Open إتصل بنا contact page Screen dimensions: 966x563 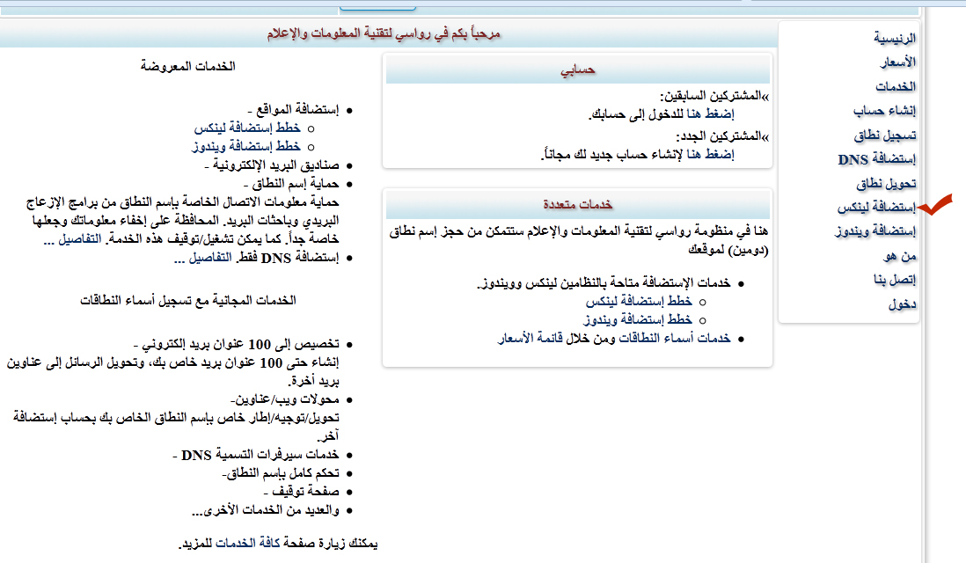tap(895, 281)
